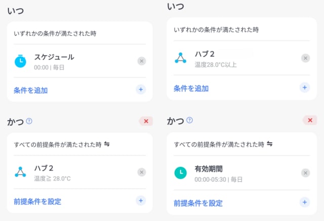This screenshot has width=324, height=221.
Task: Click ハブ２ icon with 温度≧ 28.0°C
Action: click(20, 172)
